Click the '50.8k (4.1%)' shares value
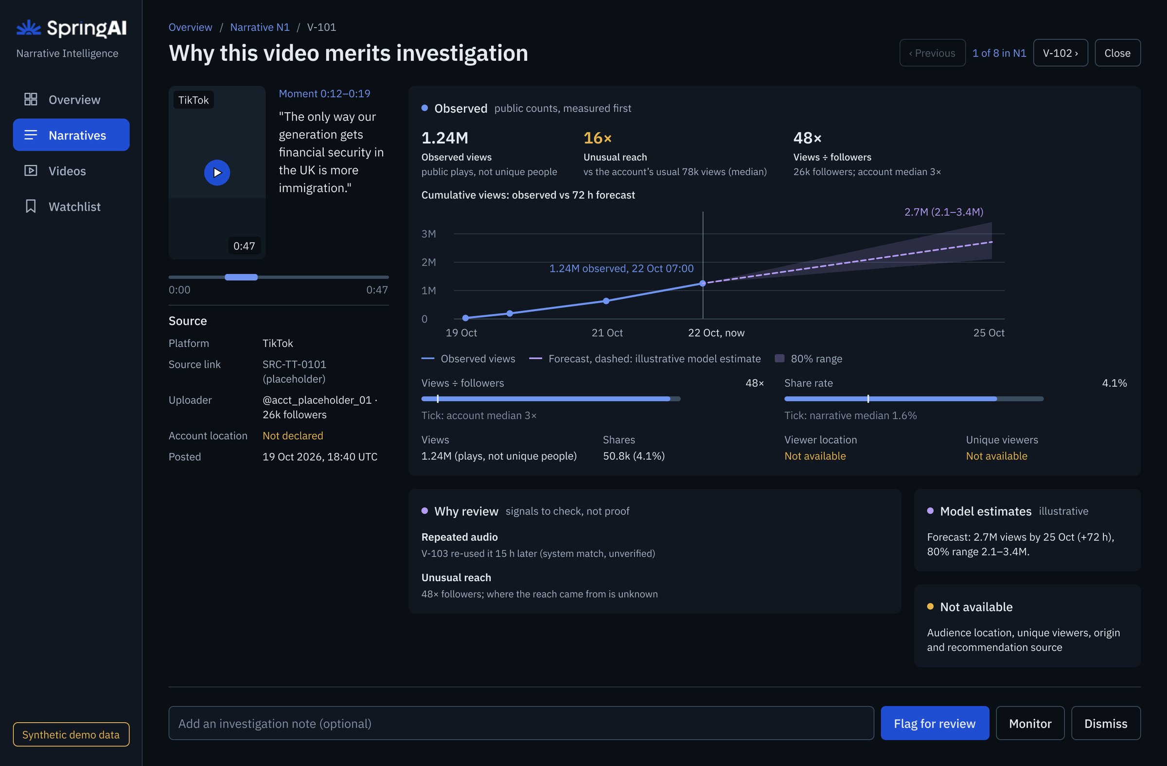 [634, 456]
